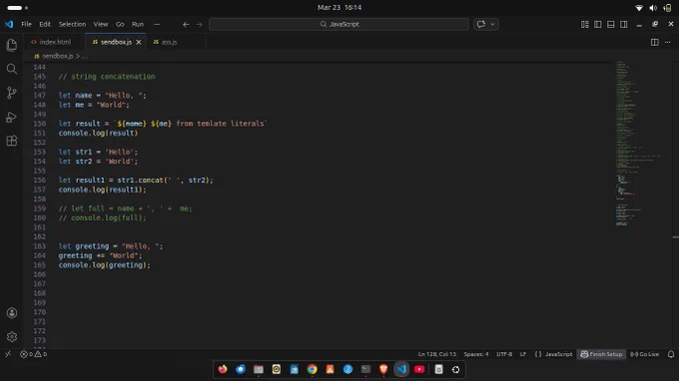Split the editor to the right
Screen dimensions: 679x381
(654, 42)
